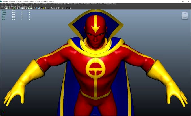Open the Modify menu

click(x=10, y=4)
